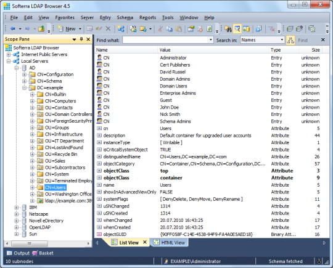
Task: Click the Paste clipboard icon
Action: 179,28
